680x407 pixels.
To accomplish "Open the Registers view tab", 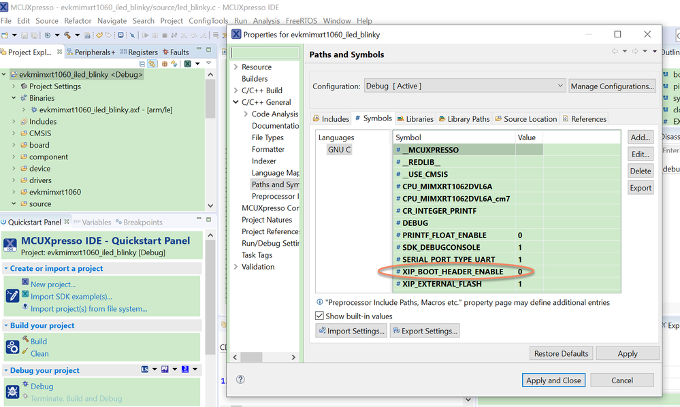I will (x=139, y=52).
